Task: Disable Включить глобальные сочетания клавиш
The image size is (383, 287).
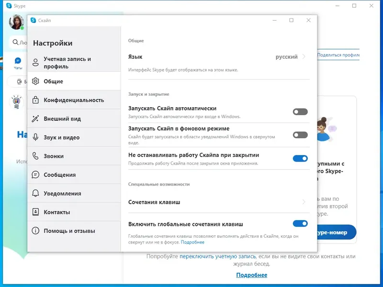Action: (300, 223)
